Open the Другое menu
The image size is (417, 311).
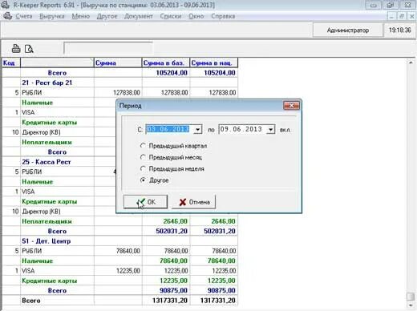pyautogui.click(x=107, y=16)
